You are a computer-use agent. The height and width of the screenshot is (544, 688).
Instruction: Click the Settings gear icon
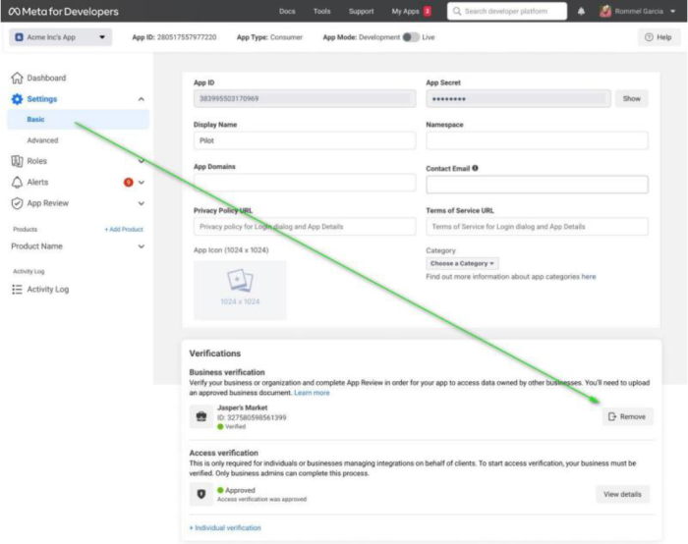(17, 99)
